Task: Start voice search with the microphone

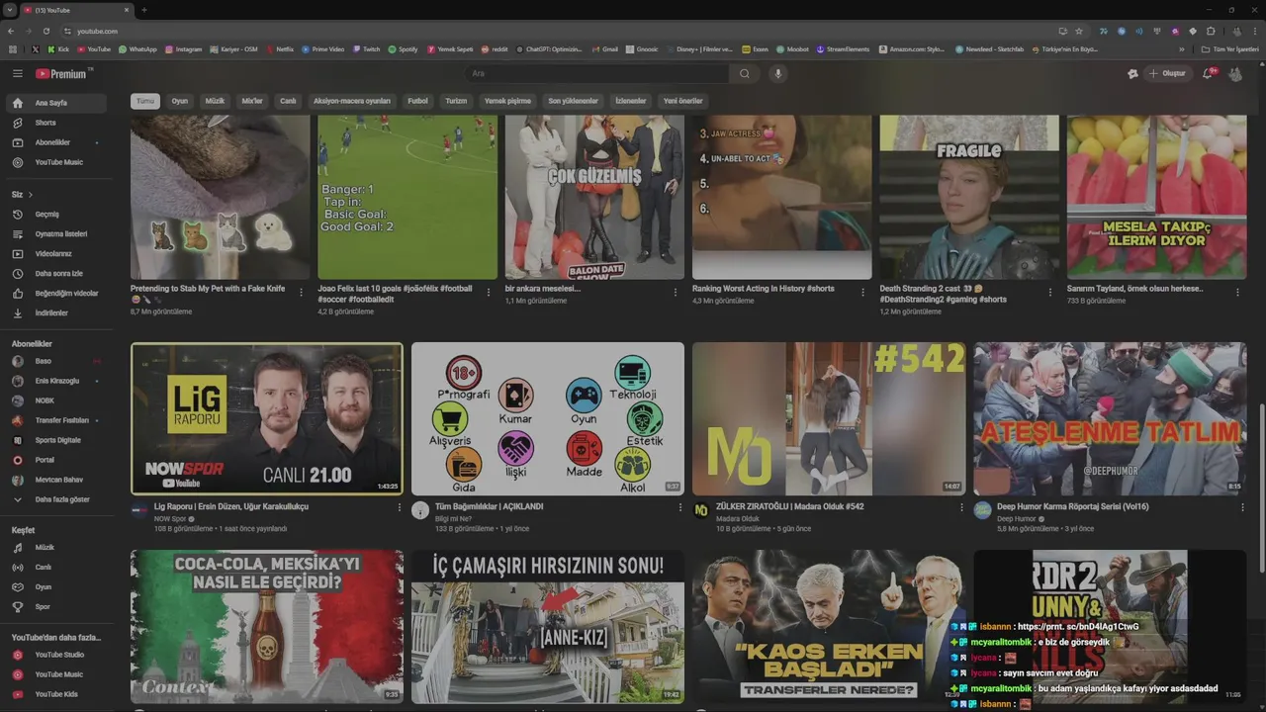Action: (777, 73)
